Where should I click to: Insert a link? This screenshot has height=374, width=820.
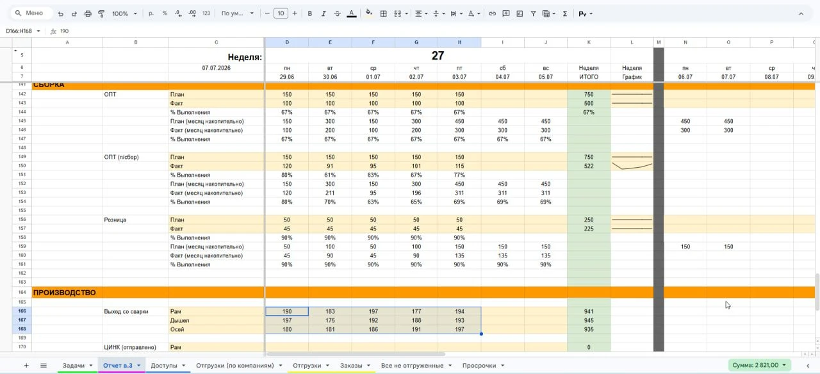(492, 13)
